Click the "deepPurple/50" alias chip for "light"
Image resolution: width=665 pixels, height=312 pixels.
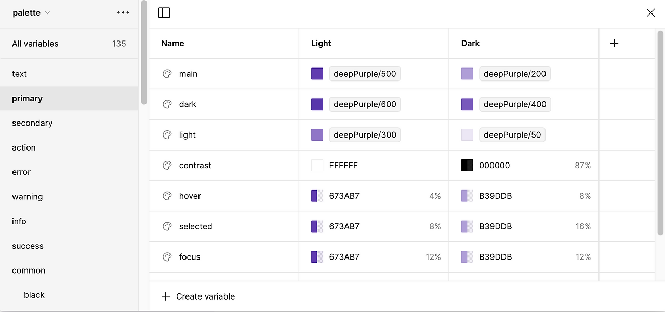point(512,134)
